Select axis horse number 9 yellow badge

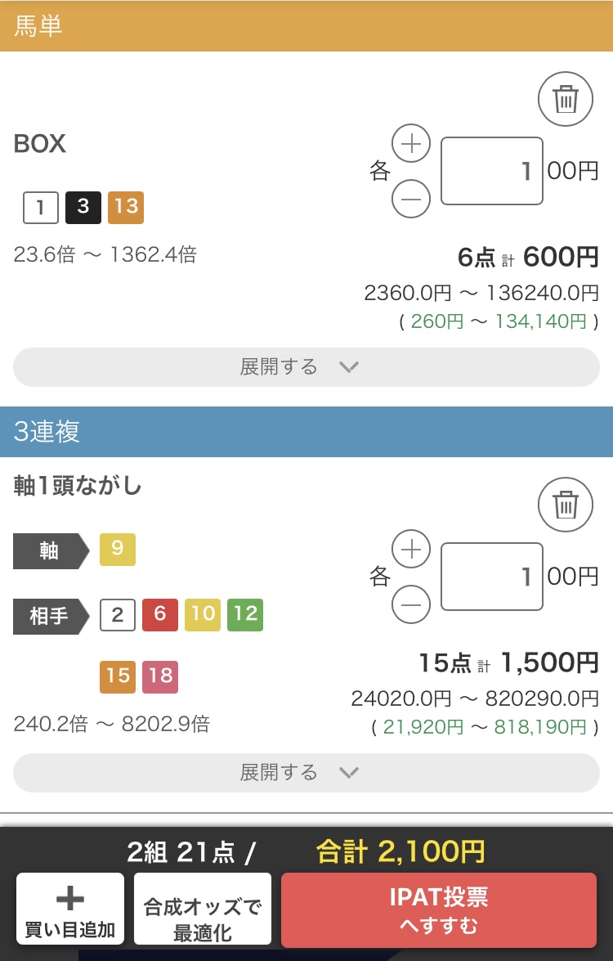click(118, 549)
